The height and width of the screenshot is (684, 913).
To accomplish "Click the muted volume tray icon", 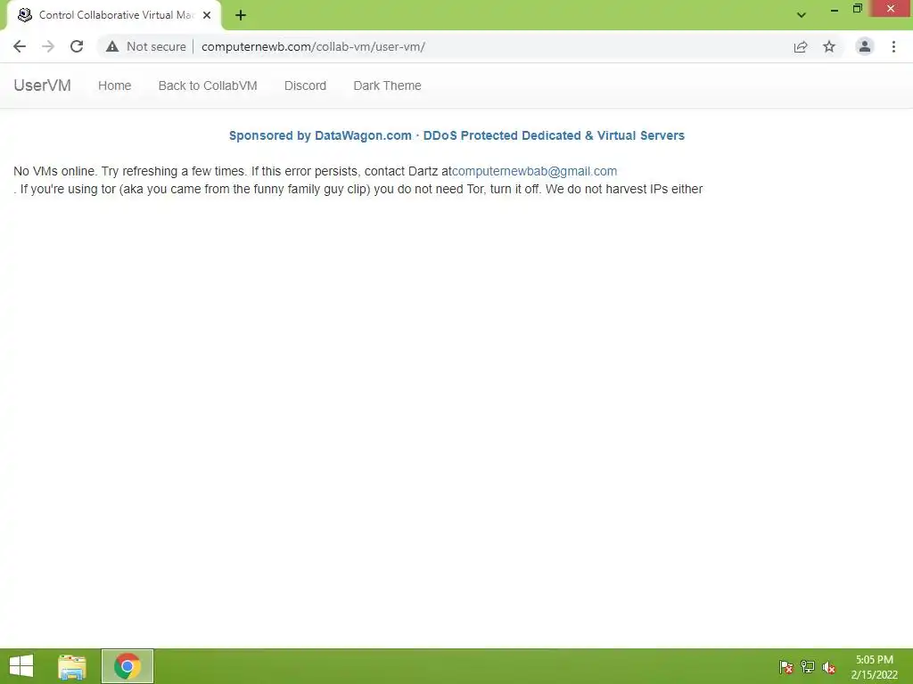I will 829,667.
